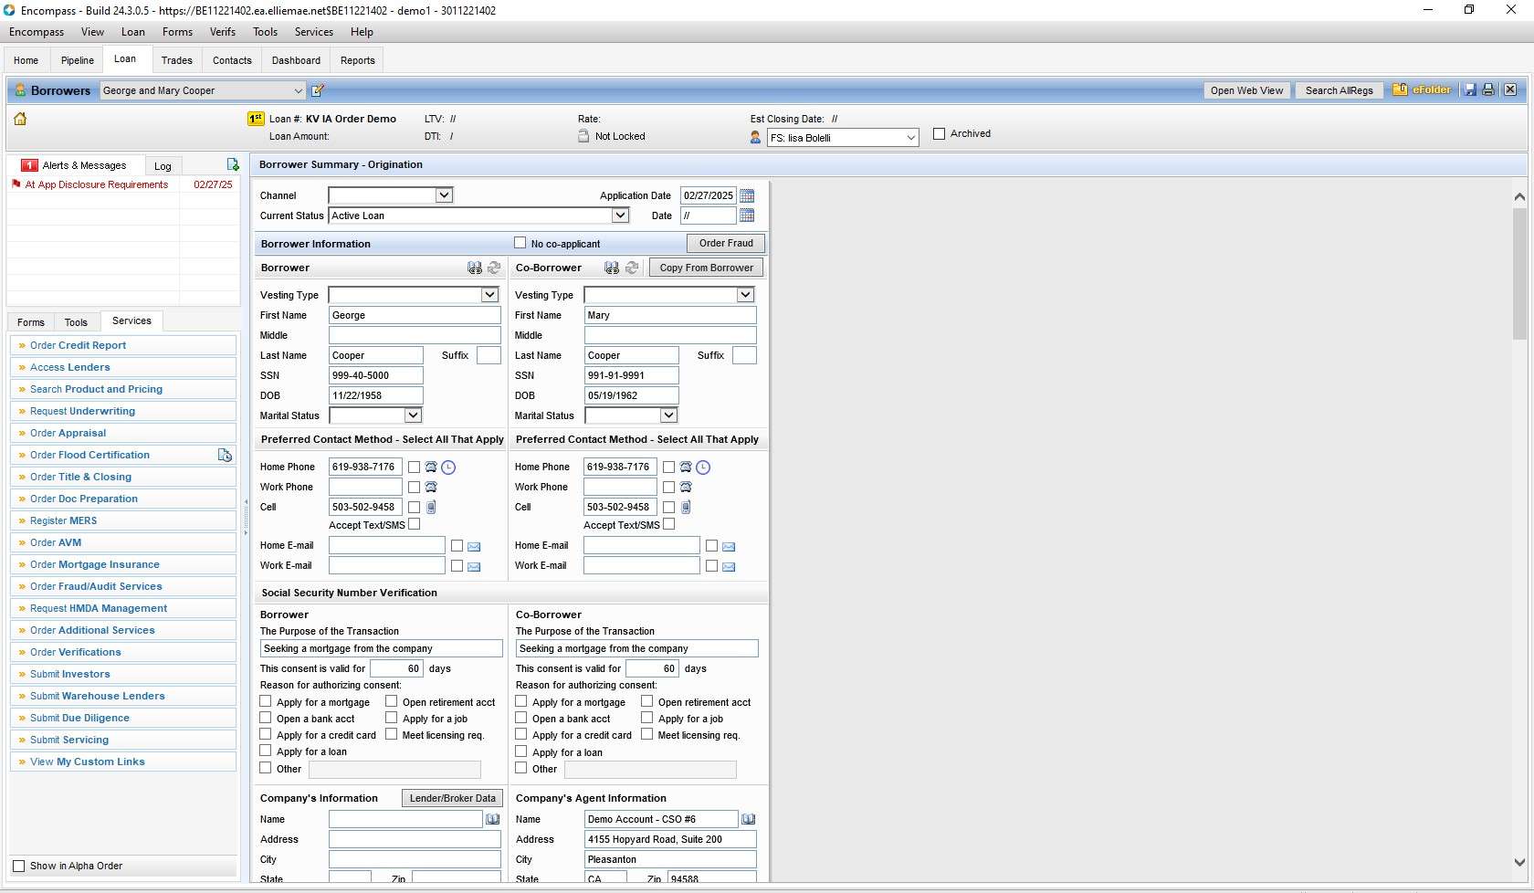This screenshot has height=893, width=1534.
Task: Toggle the Archived checkbox
Action: tap(939, 133)
